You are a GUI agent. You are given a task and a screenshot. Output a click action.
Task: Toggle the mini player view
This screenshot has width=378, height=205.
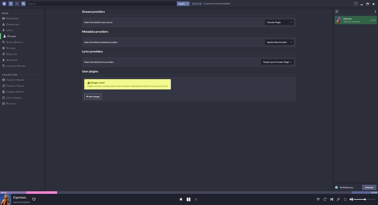pos(345,199)
